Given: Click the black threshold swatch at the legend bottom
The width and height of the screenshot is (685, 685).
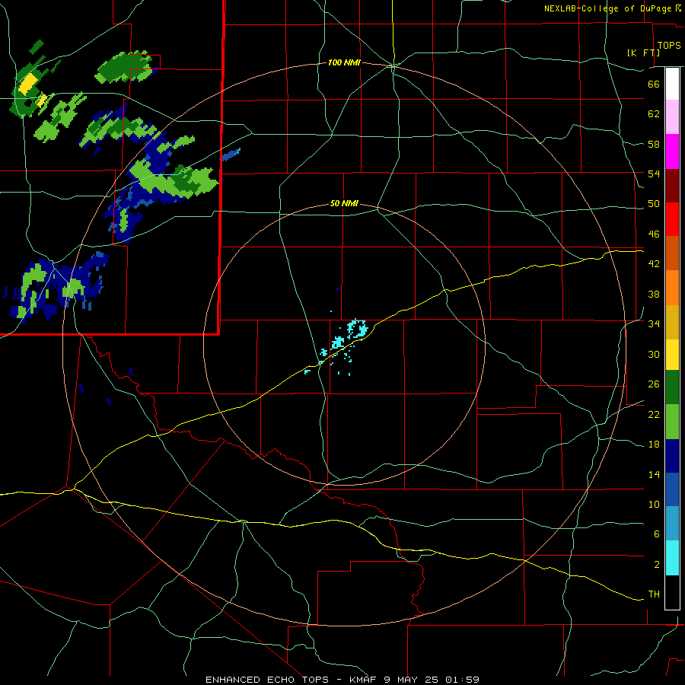Looking at the screenshot, I should (672, 592).
